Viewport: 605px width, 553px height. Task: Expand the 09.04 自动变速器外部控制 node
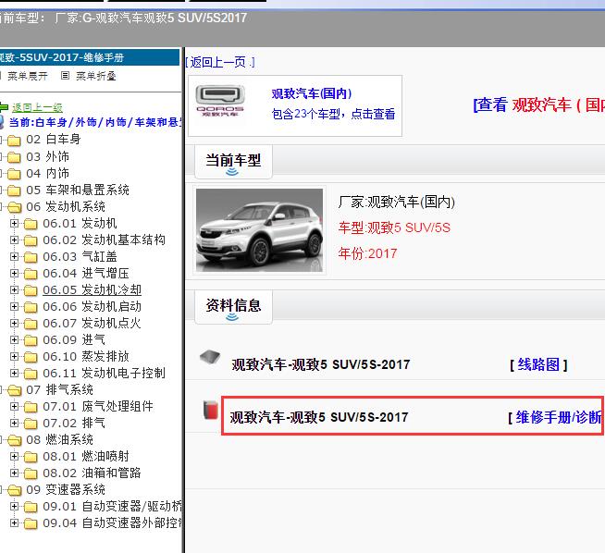pyautogui.click(x=14, y=522)
